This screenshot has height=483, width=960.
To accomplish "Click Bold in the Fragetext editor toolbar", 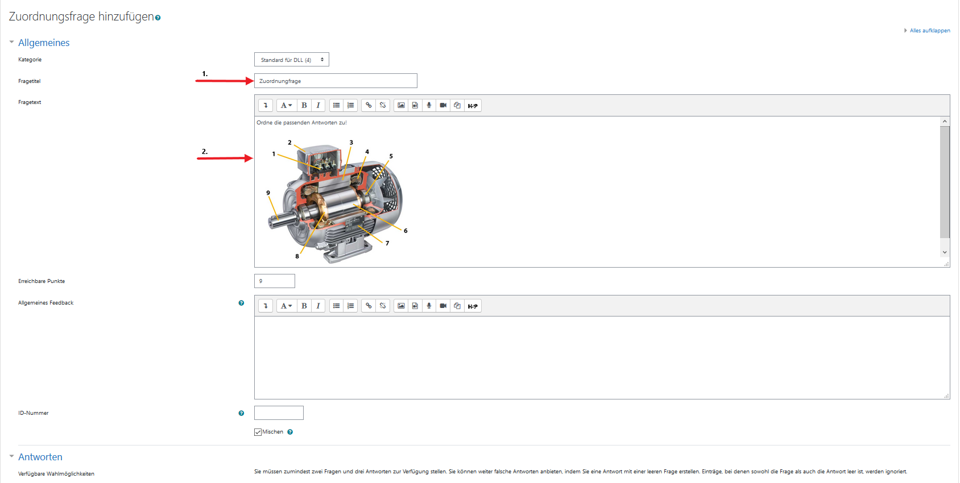I will tap(304, 106).
